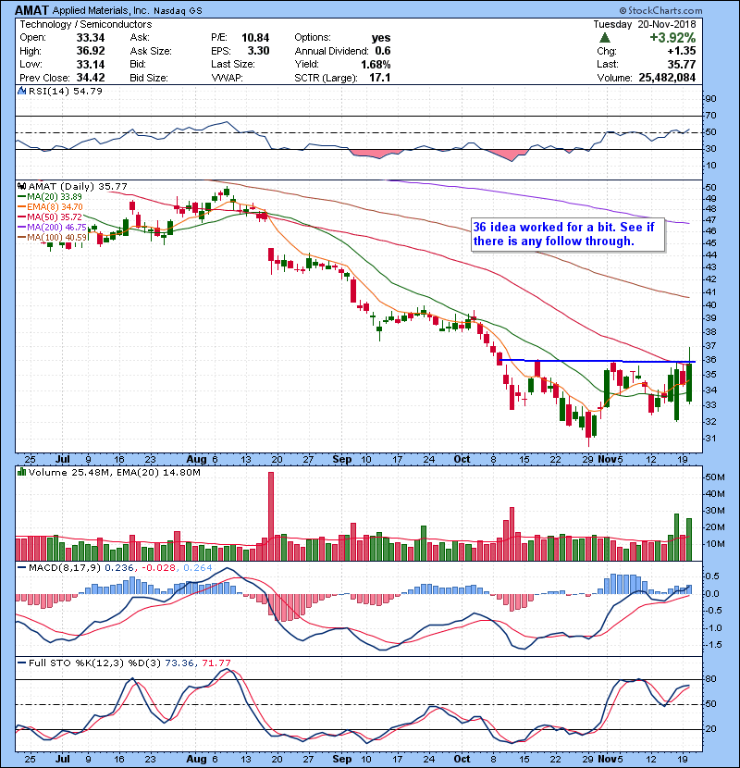Click the RSI(14) 54.79 panel label
This screenshot has width=740, height=768.
65,91
